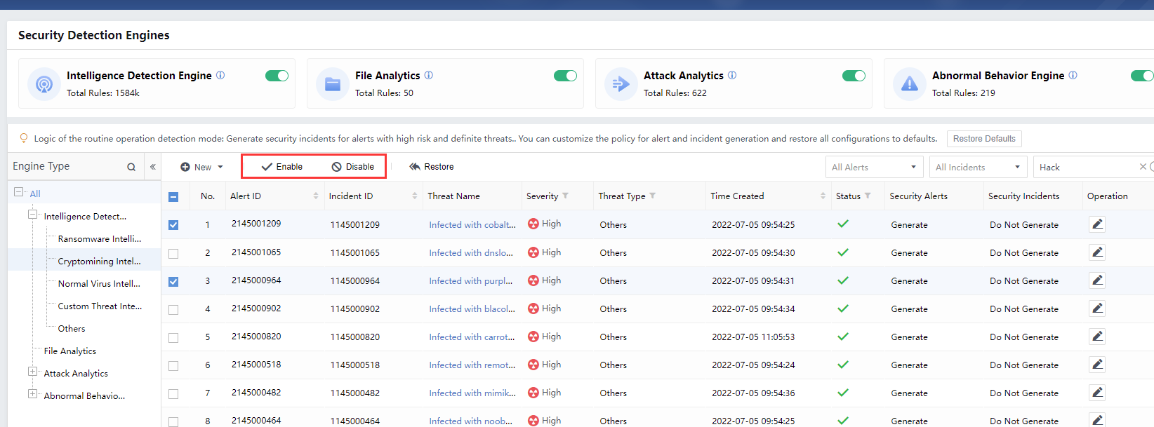Select File Analytics in the engine tree
This screenshot has width=1154, height=427.
click(x=70, y=351)
